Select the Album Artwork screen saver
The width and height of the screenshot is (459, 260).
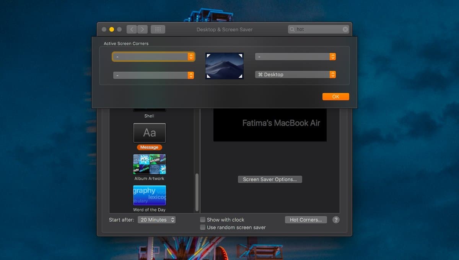149,164
